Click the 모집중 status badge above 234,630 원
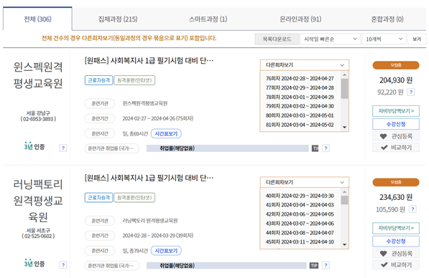The width and height of the screenshot is (429, 278). [396, 182]
